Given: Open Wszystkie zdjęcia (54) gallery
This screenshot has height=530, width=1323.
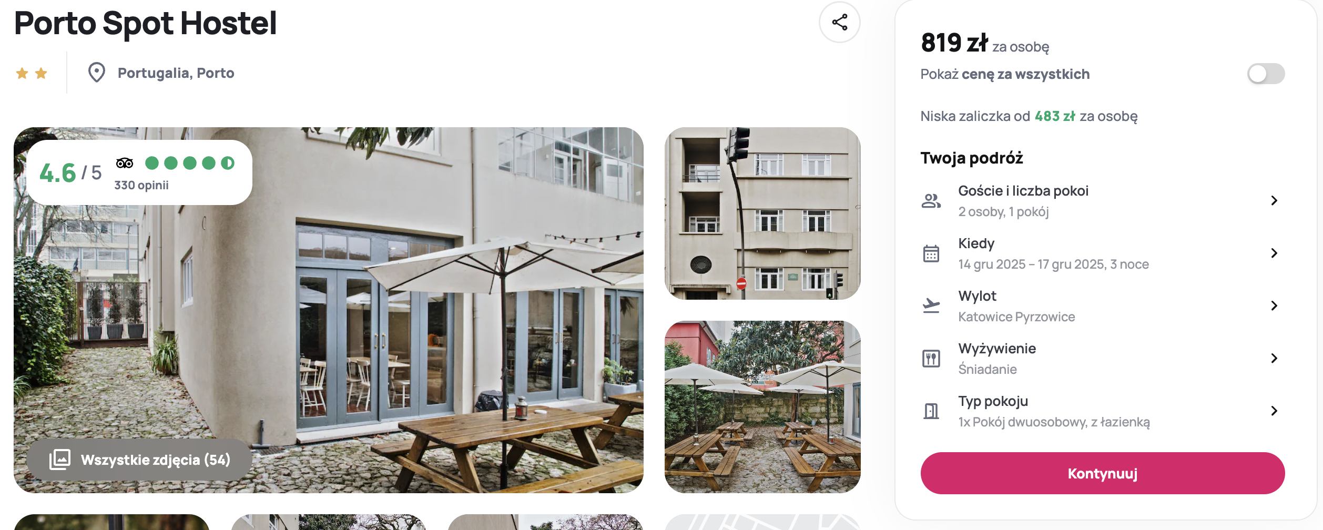Looking at the screenshot, I should [140, 460].
